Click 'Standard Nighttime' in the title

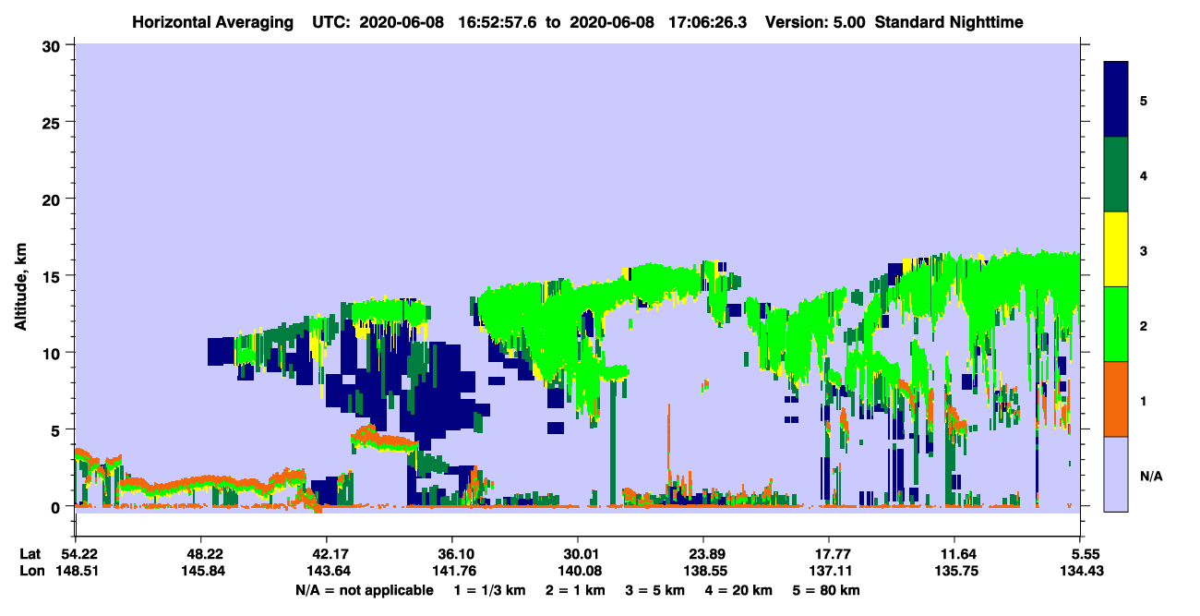[x=949, y=21]
